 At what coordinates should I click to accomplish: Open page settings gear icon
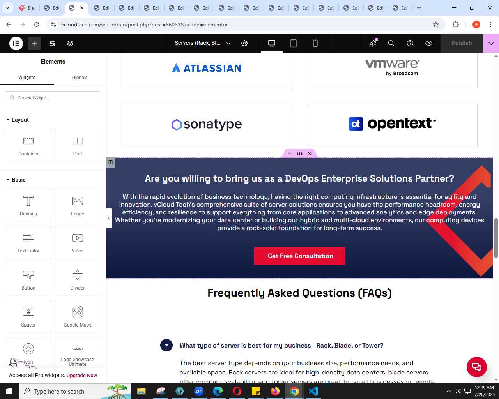point(244,43)
